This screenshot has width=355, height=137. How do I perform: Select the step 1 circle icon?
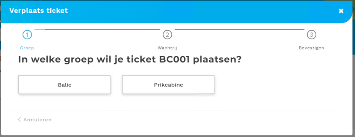click(27, 35)
